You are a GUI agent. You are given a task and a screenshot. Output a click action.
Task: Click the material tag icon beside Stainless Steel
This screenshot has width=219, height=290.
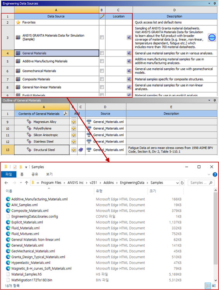point(29,141)
